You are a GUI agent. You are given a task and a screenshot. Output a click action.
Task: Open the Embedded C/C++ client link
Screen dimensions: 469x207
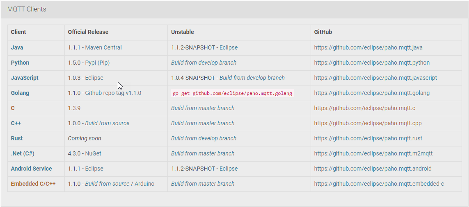tap(33, 184)
